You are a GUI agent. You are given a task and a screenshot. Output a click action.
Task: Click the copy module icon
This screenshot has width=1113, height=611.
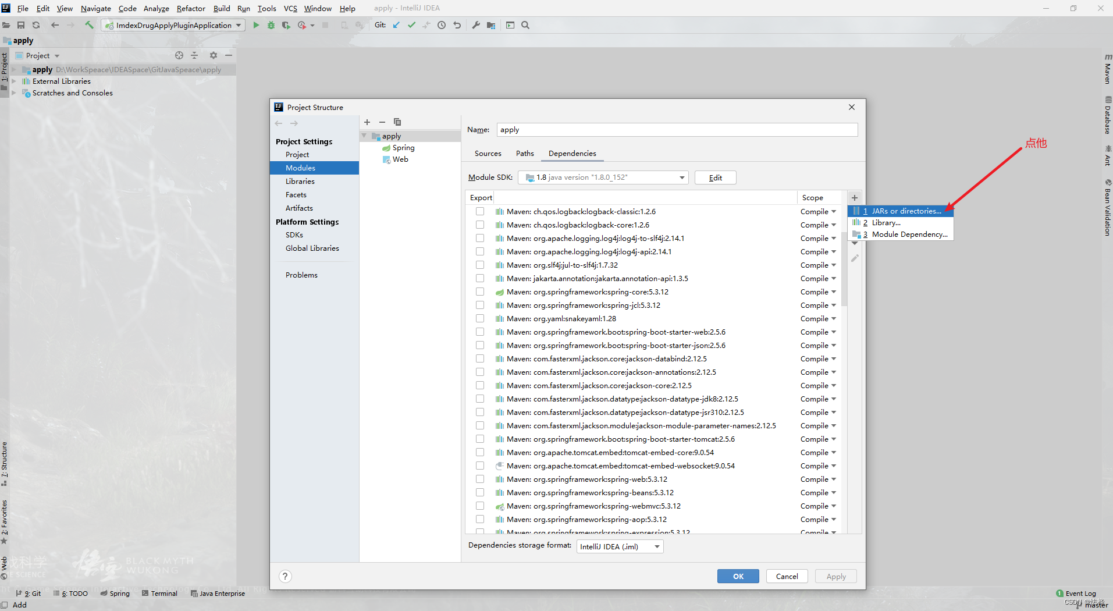coord(397,122)
